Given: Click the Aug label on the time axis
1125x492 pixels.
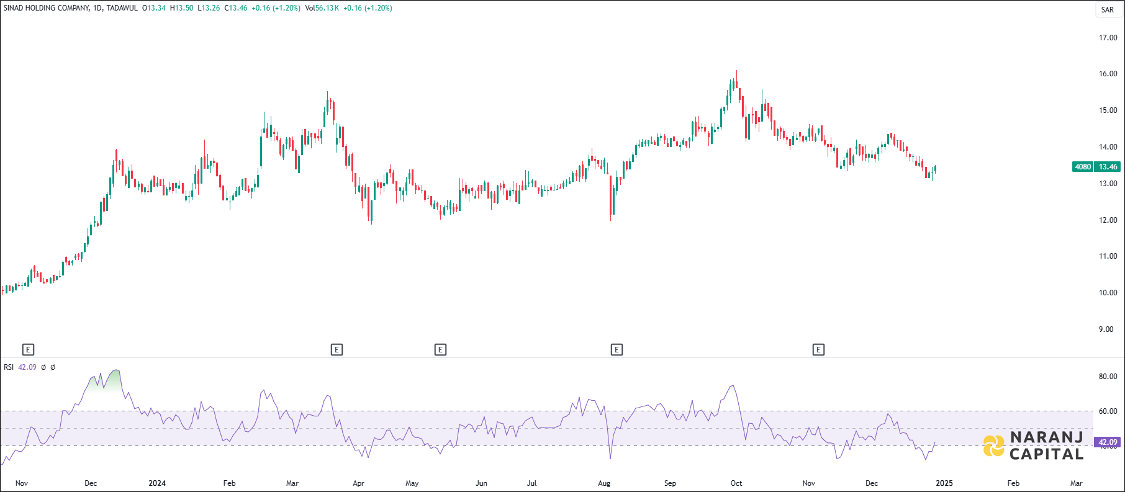Looking at the screenshot, I should pos(604,483).
